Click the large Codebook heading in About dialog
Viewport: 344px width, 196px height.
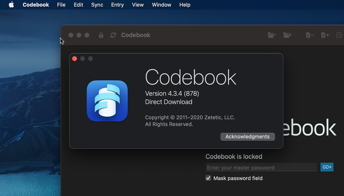pyautogui.click(x=191, y=77)
